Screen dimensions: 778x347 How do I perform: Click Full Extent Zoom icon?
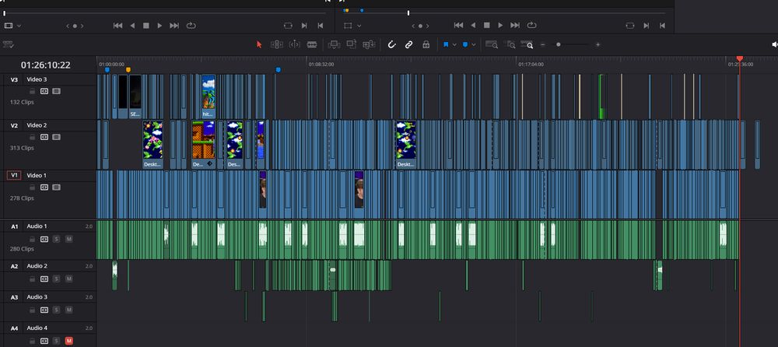(x=492, y=44)
